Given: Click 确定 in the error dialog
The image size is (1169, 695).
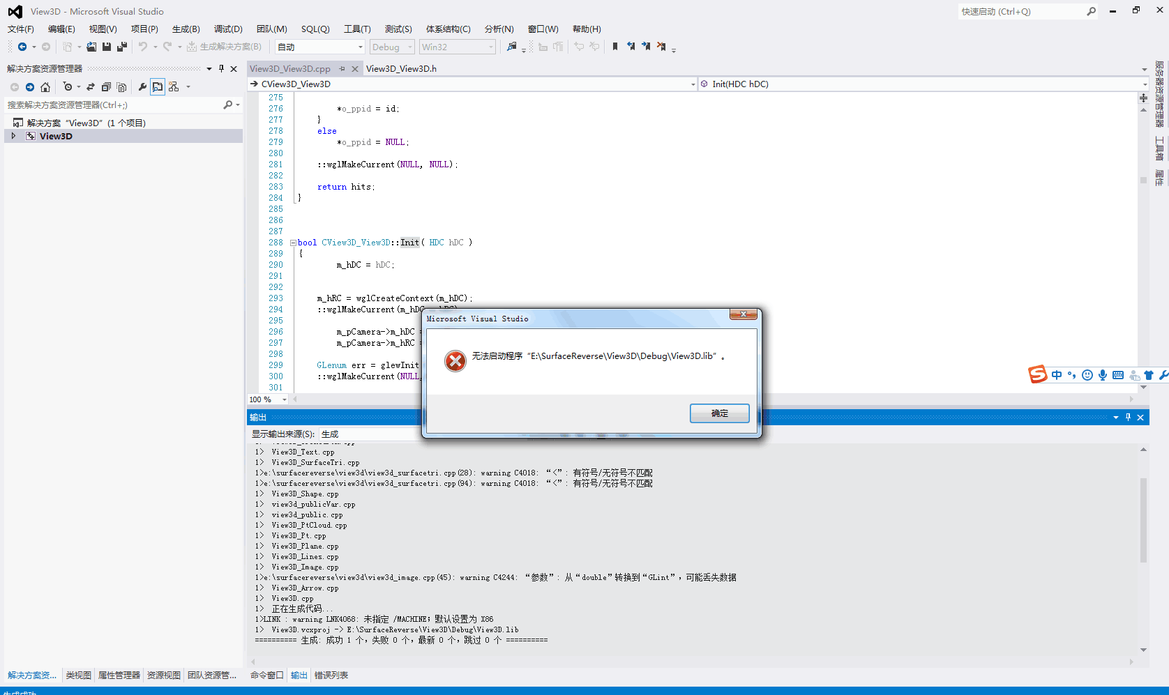Looking at the screenshot, I should coord(720,413).
